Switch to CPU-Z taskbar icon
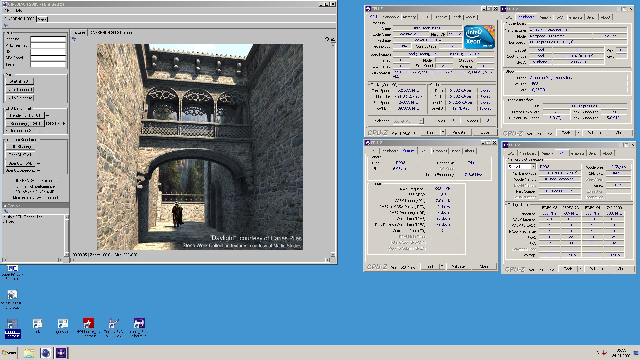Screen dimensions: 640x360 tap(61, 353)
